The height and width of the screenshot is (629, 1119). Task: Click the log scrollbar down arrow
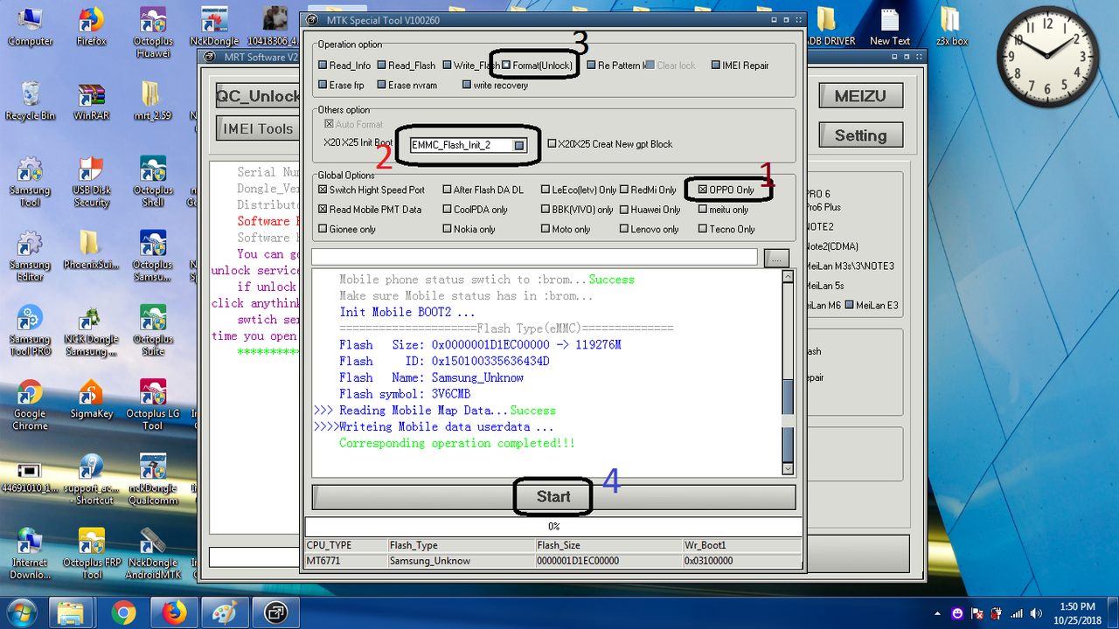point(788,469)
